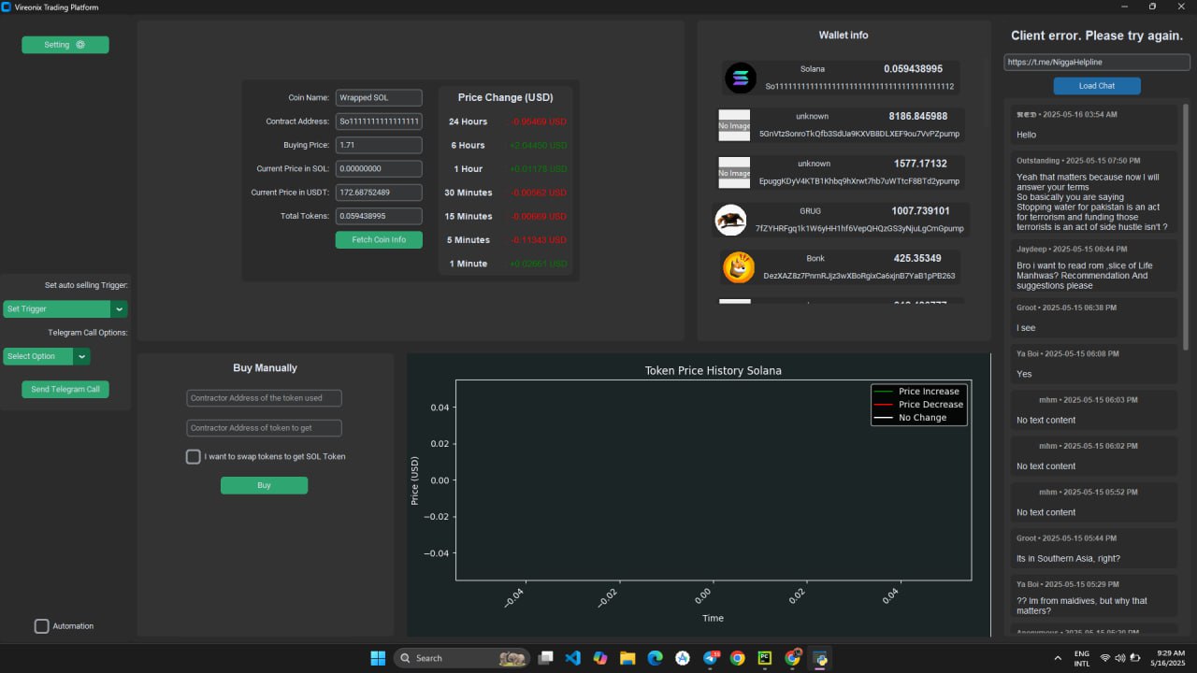1197x673 pixels.
Task: Open Visual Studio Code from the taskbar
Action: (572, 658)
